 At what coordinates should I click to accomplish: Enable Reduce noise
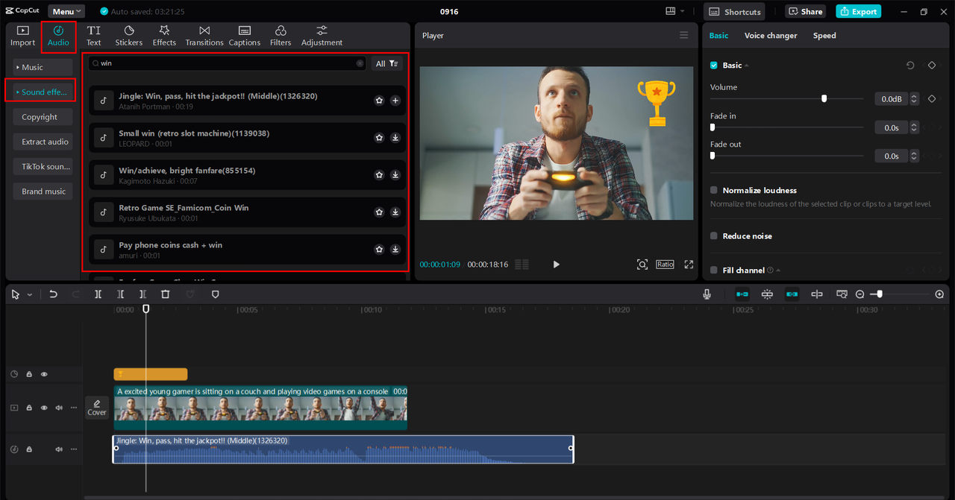pyautogui.click(x=714, y=235)
